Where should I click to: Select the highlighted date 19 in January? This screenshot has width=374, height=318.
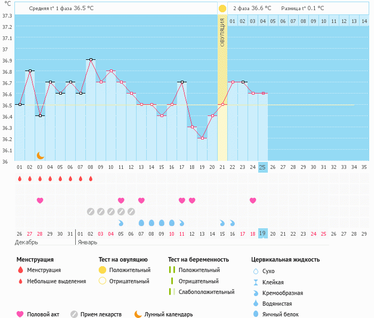262,234
